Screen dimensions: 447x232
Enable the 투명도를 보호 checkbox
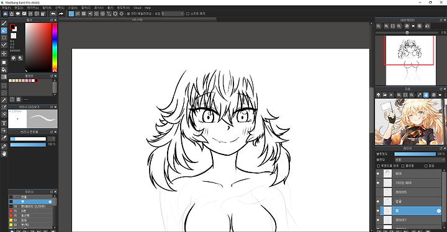pos(379,166)
